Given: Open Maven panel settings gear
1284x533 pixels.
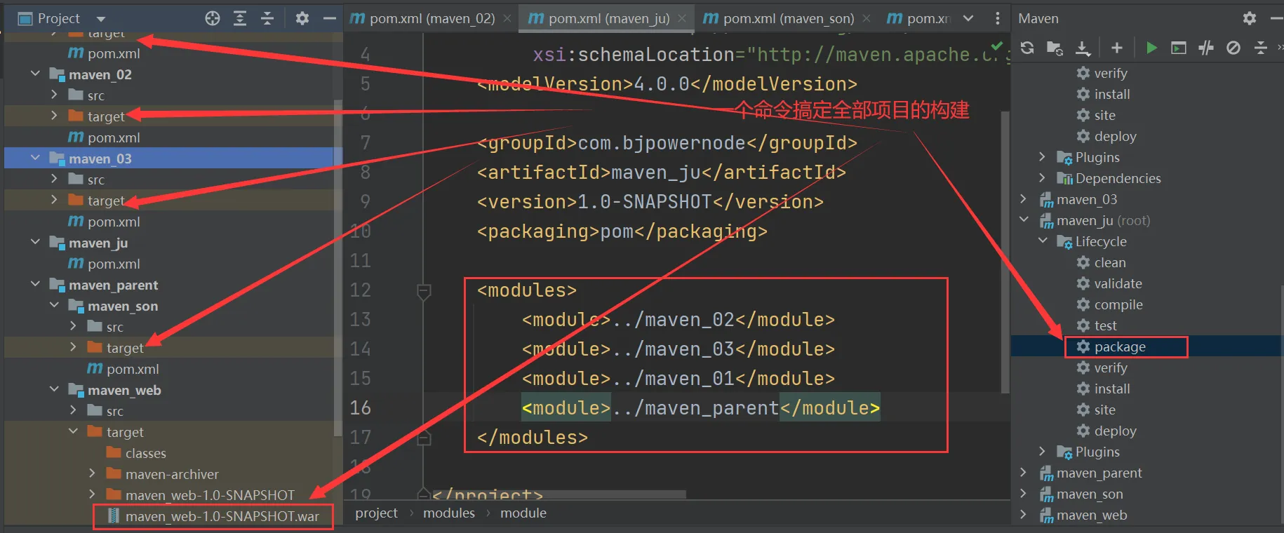Looking at the screenshot, I should [x=1250, y=18].
